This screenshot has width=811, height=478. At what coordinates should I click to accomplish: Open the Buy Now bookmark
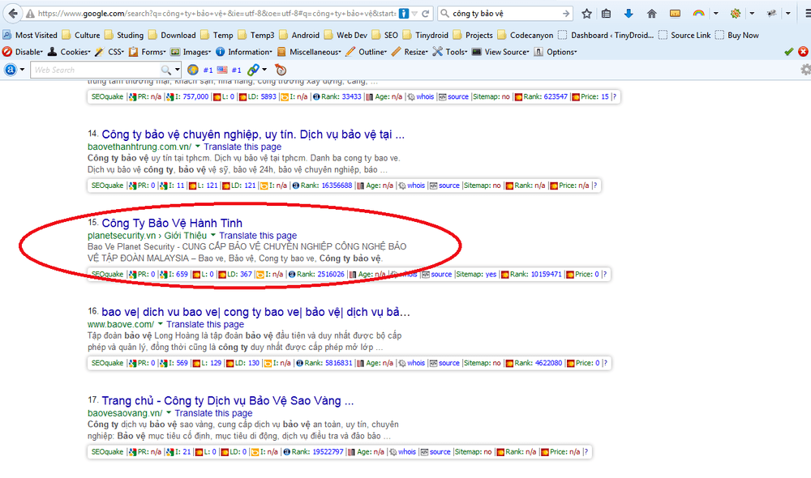(x=736, y=35)
